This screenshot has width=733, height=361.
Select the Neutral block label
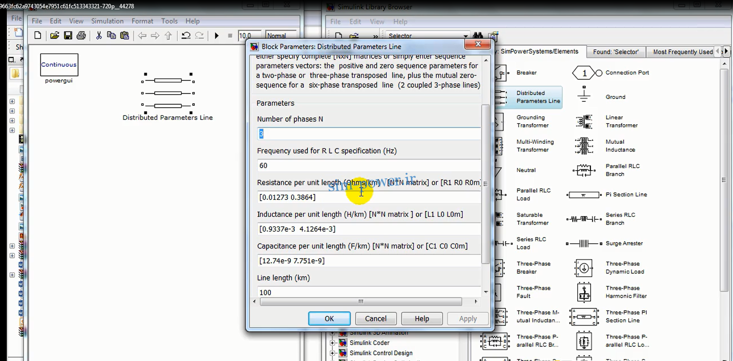point(526,170)
